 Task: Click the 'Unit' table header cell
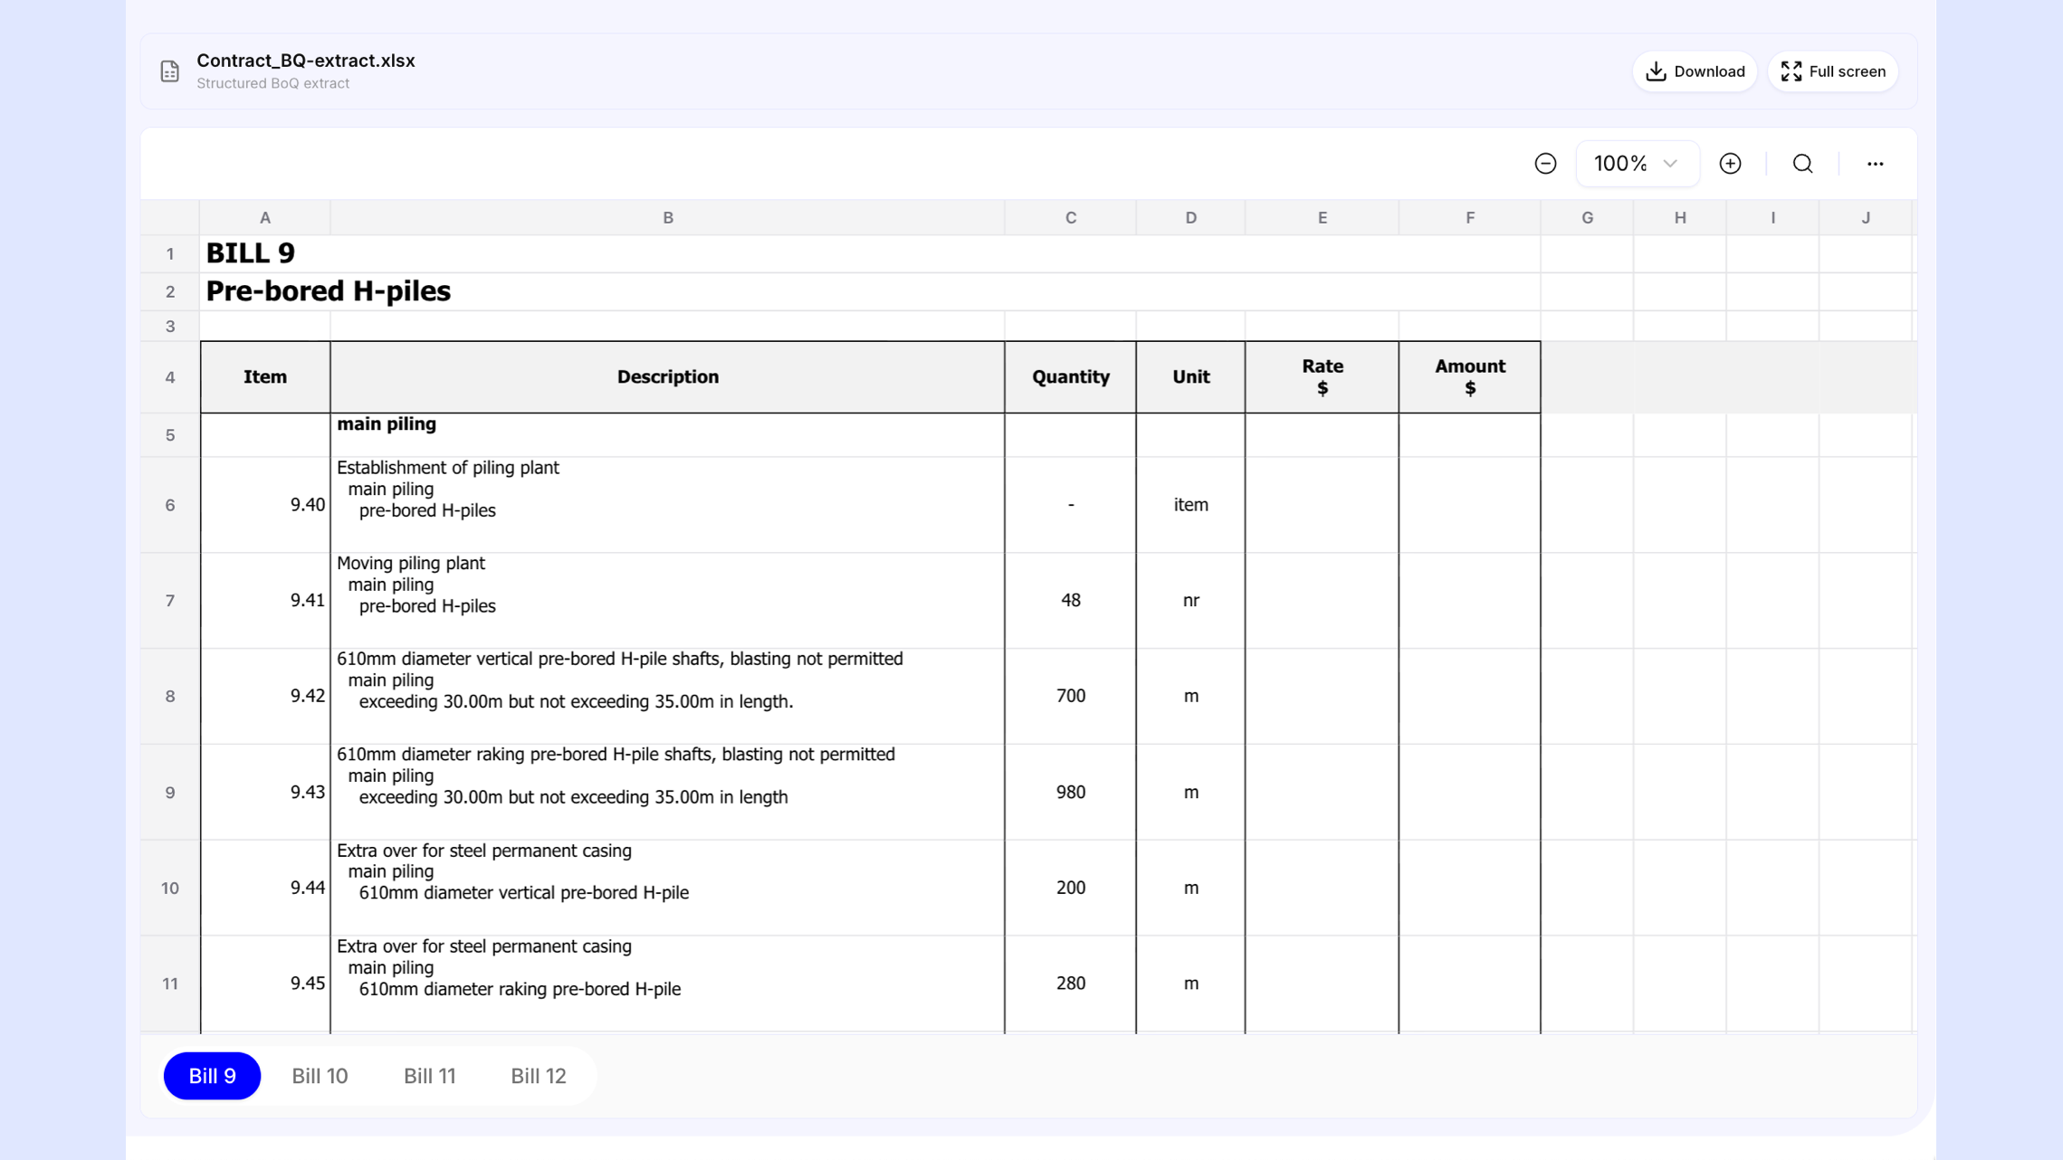point(1190,377)
